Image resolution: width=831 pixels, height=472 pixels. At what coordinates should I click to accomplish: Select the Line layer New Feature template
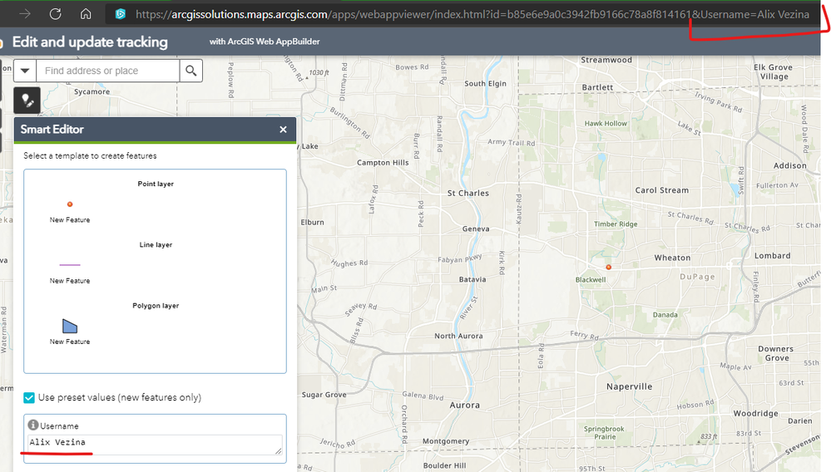coord(70,273)
